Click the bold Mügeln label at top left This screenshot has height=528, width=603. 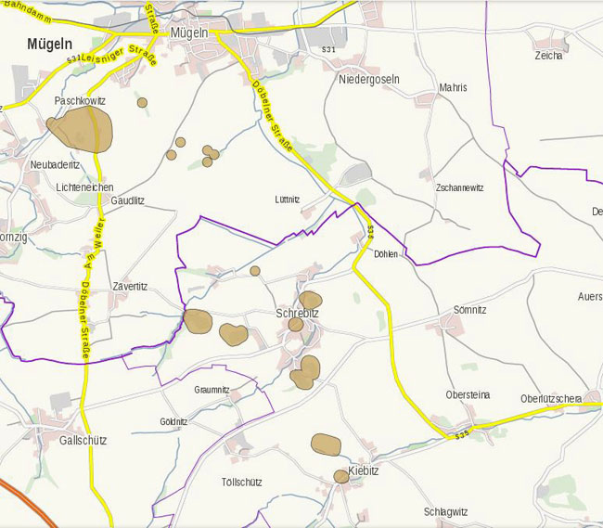tap(50, 44)
